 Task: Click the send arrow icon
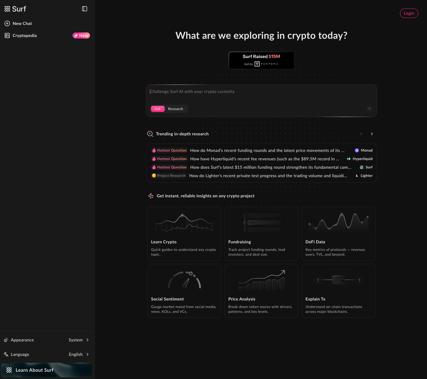[x=370, y=109]
